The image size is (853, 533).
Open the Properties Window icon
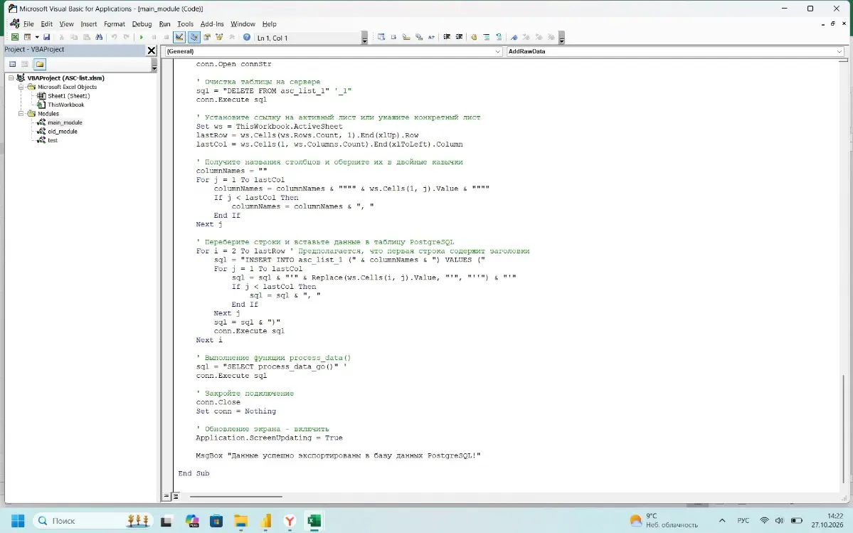pos(207,37)
